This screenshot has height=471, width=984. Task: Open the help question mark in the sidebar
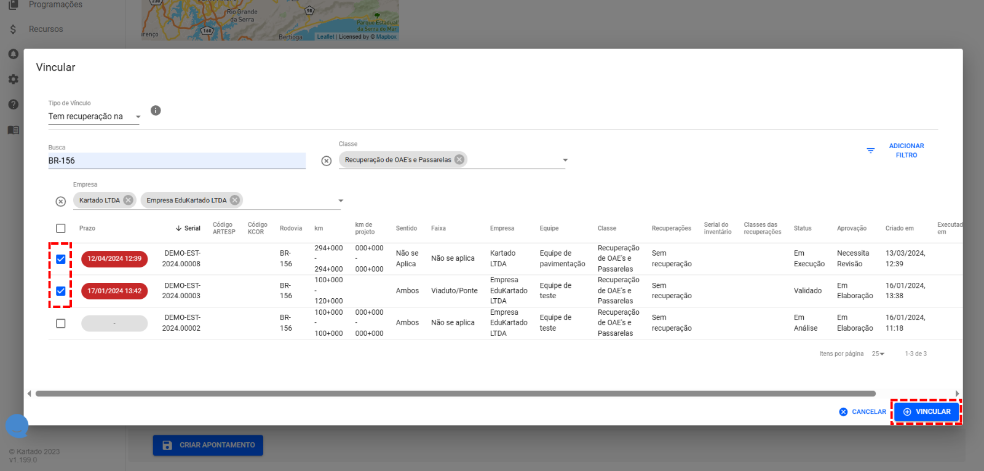pyautogui.click(x=13, y=105)
